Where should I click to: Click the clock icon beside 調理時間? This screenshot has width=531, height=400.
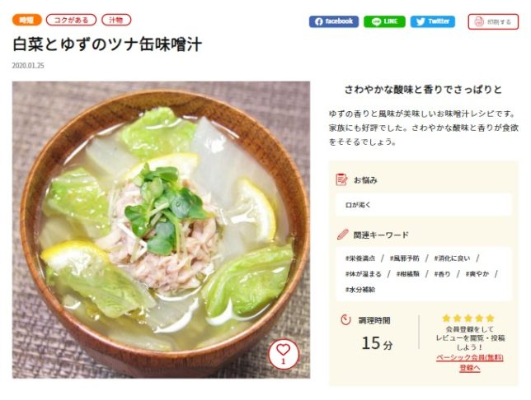[x=345, y=319]
